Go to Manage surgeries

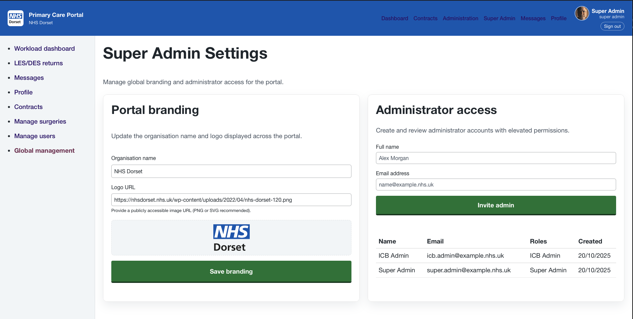coord(40,121)
